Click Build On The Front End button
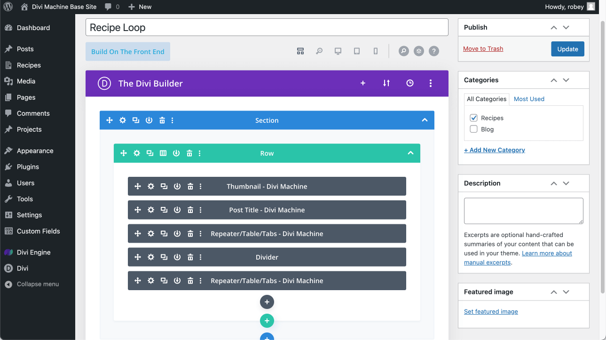606x340 pixels. pyautogui.click(x=128, y=52)
